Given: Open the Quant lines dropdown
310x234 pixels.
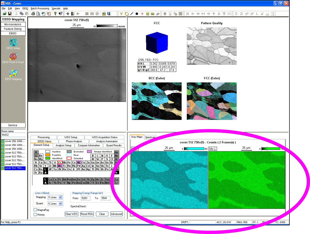Looking at the screenshot, I should (60, 204).
